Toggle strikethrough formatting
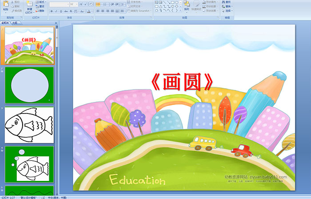311x199 pixels. pyautogui.click(x=66, y=11)
